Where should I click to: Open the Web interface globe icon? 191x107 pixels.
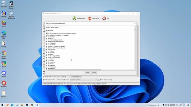pyautogui.click(x=74, y=18)
